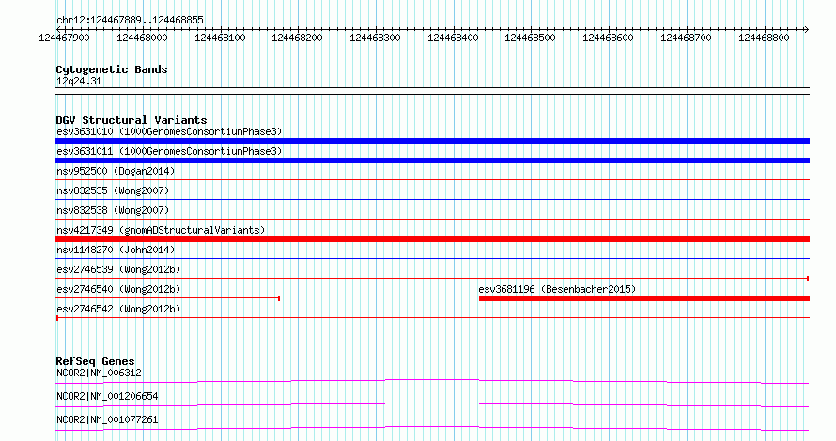The image size is (836, 441).
Task: Click ruler tick label 124468200
Action: tap(297, 38)
